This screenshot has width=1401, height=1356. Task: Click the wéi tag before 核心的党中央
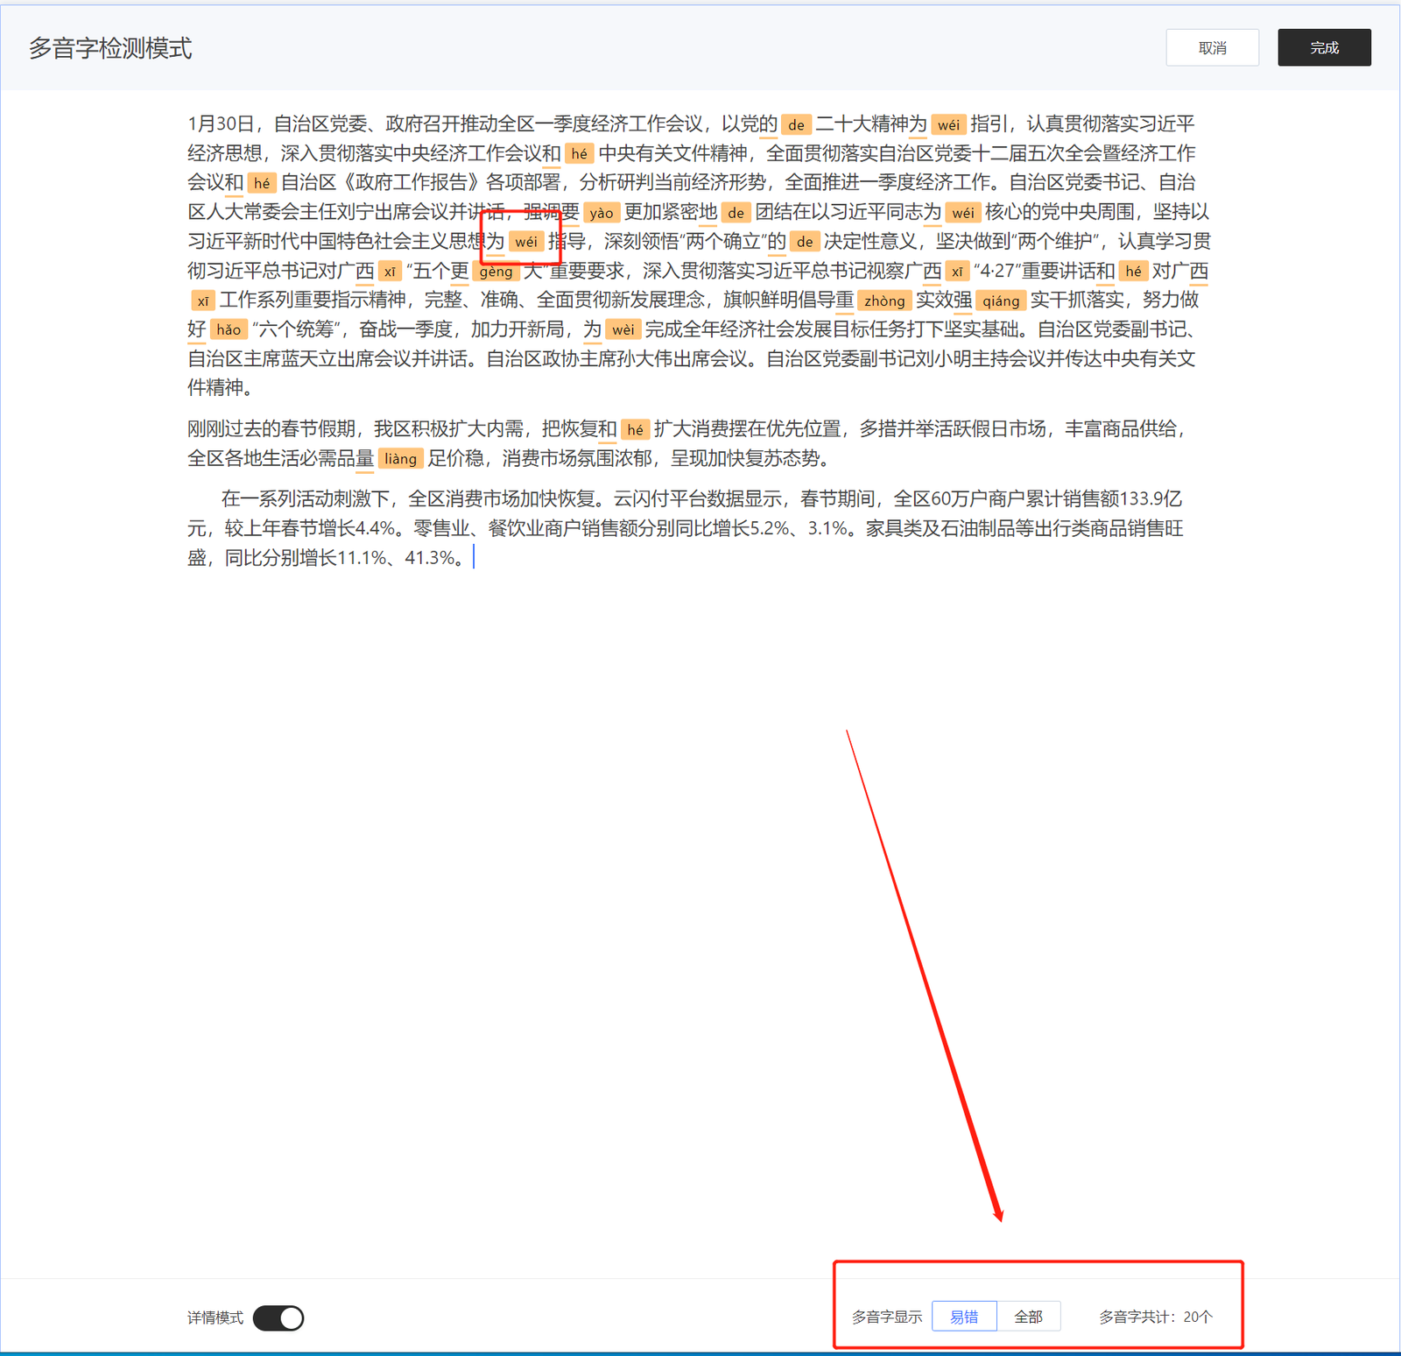pos(962,213)
